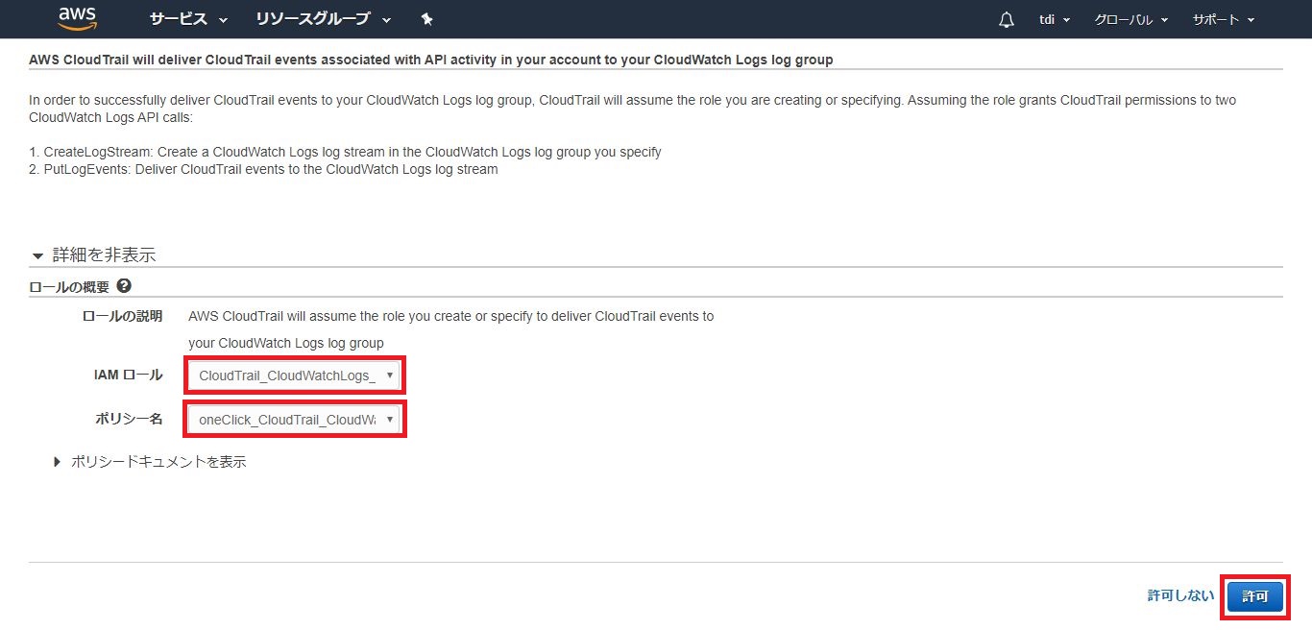Click the 詳細を非表示 heading text
Viewport: 1312px width, 630px height.
[x=104, y=255]
